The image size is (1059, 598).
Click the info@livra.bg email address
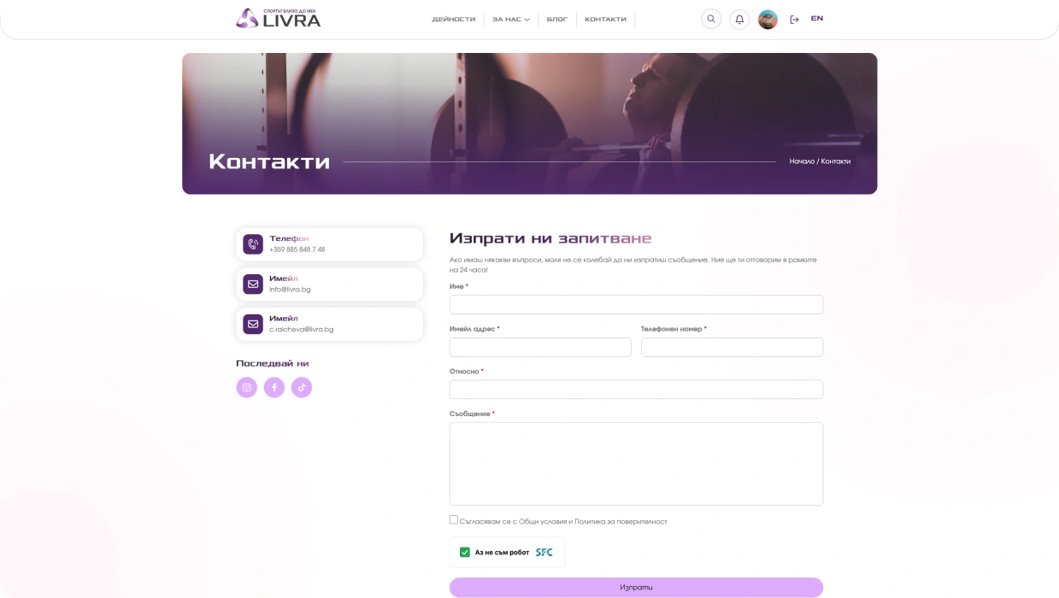[x=290, y=290]
